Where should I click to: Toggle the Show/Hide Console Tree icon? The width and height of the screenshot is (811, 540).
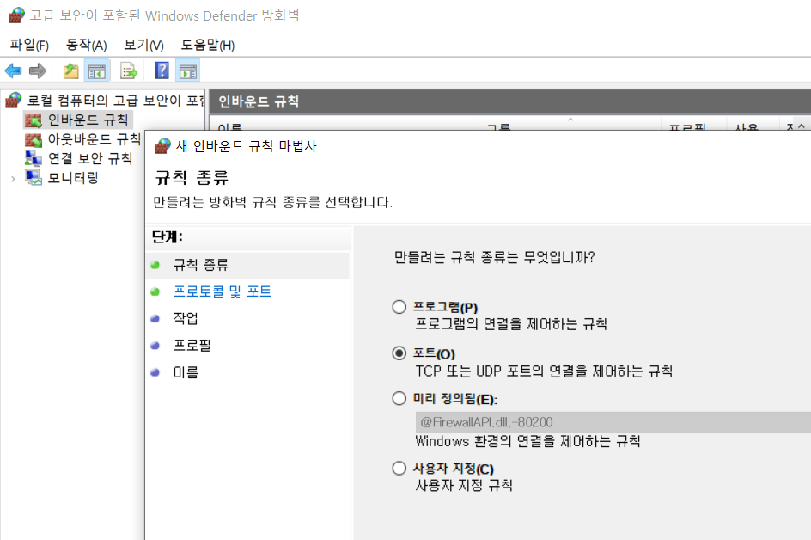pos(97,71)
